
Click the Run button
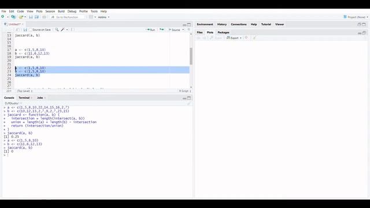pyautogui.click(x=150, y=29)
